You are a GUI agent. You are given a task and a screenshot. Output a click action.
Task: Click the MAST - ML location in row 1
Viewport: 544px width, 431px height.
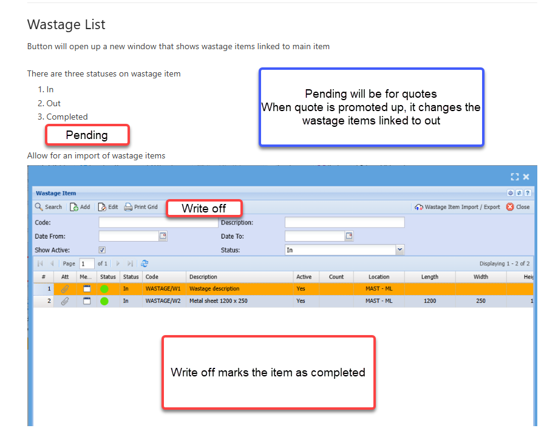pos(379,289)
